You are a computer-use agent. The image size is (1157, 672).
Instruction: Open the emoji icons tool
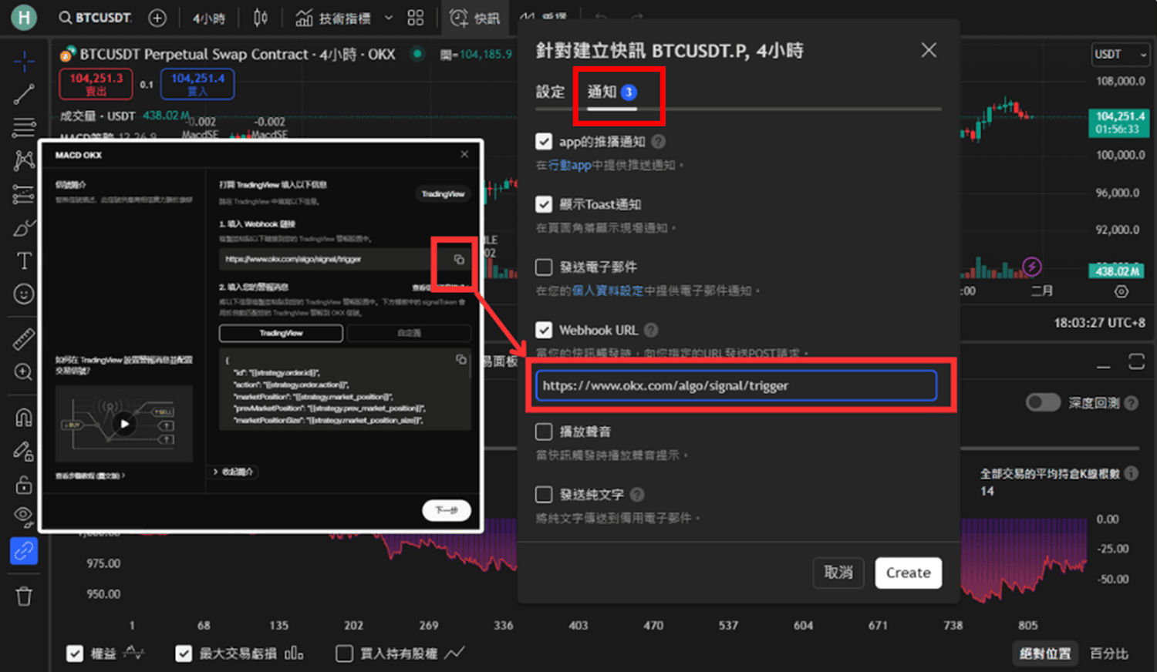coord(24,294)
